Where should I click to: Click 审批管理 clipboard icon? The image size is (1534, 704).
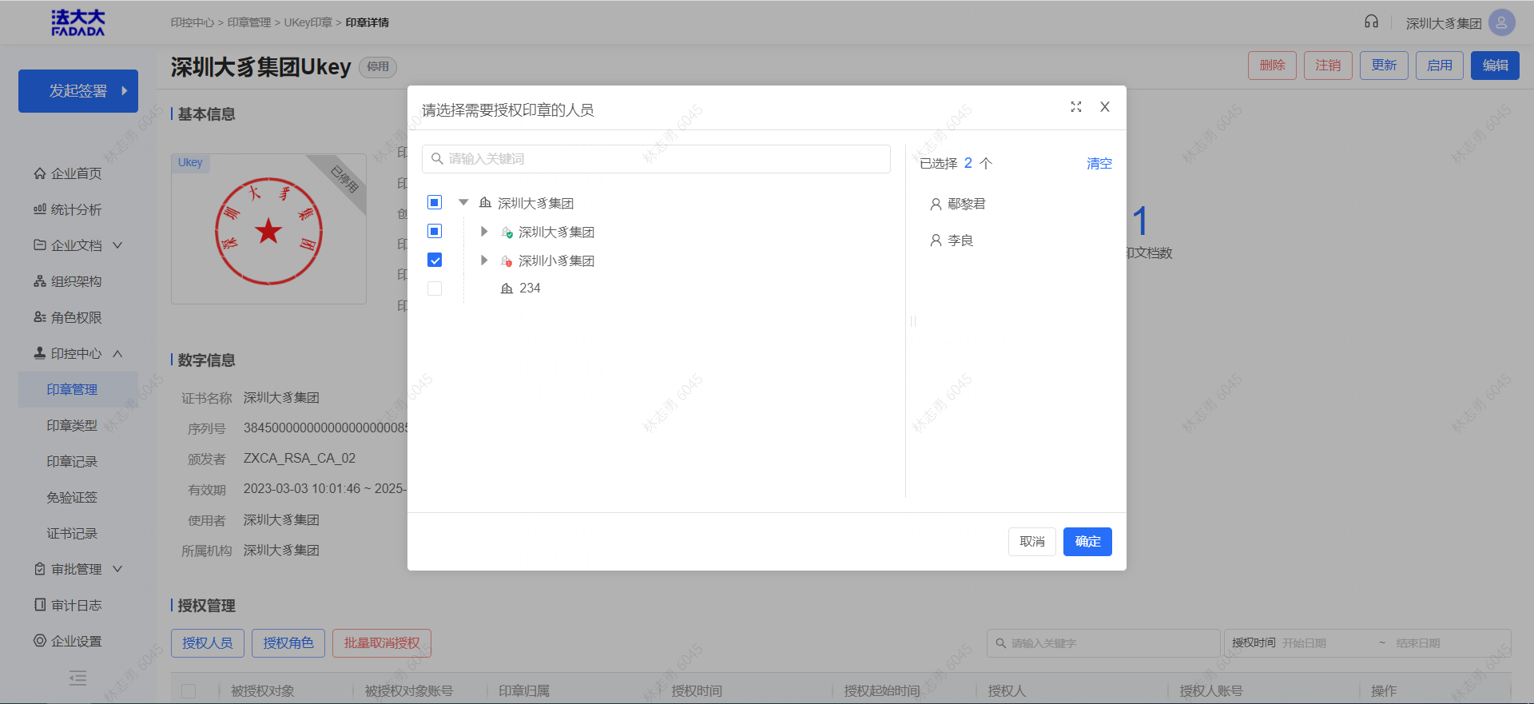pos(40,568)
